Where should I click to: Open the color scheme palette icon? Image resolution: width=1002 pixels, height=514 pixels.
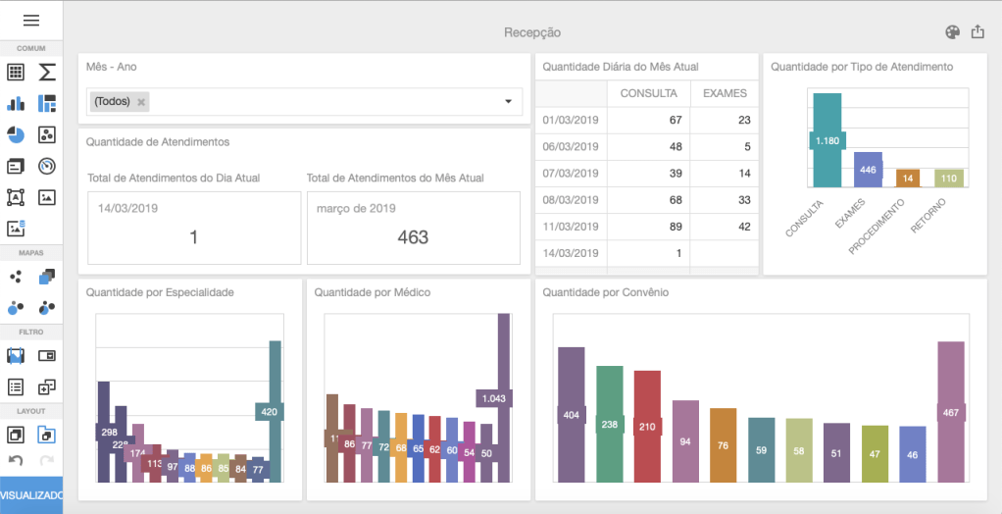point(952,32)
